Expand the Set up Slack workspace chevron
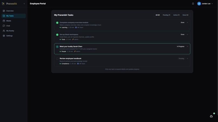Screen dimensions: 218x122 click(187, 34)
